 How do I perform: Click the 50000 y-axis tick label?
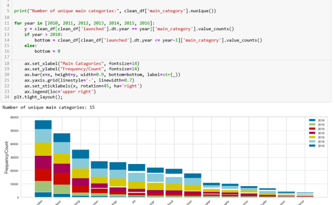14,131
